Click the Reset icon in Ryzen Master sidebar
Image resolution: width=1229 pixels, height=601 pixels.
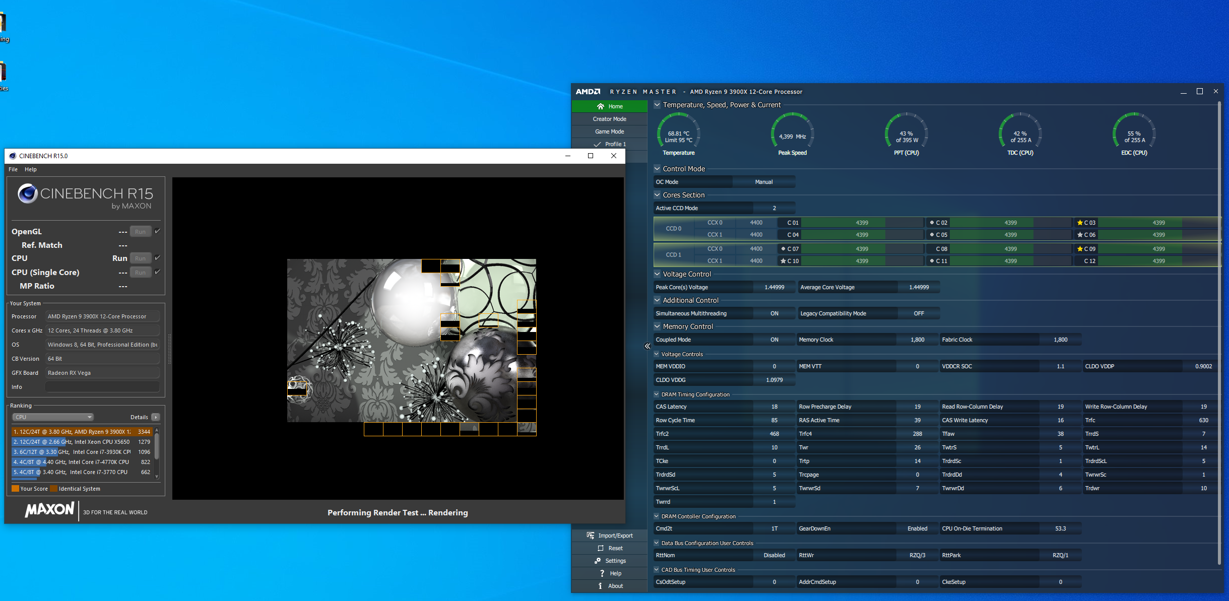tap(600, 548)
